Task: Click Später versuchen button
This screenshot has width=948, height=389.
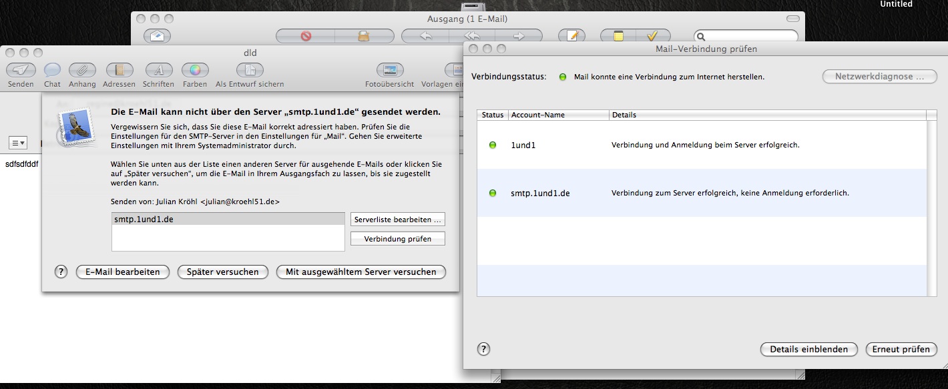Action: tap(222, 272)
